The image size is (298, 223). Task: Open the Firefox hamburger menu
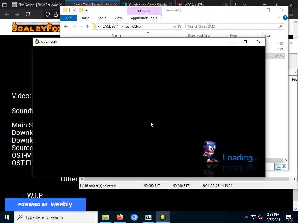(291, 14)
